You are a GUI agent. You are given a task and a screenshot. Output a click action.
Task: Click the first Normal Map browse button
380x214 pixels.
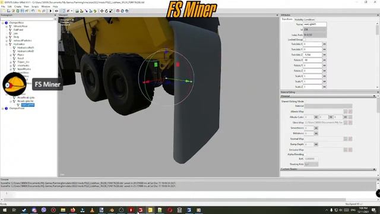(346, 139)
